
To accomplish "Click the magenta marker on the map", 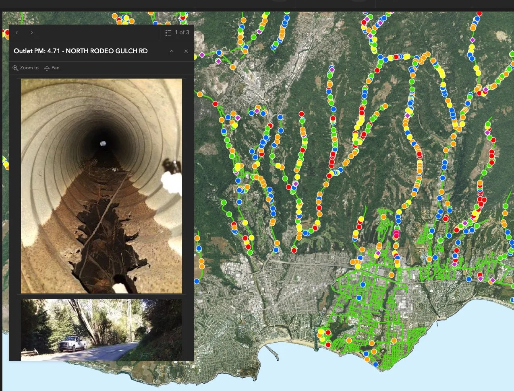I will (396, 233).
